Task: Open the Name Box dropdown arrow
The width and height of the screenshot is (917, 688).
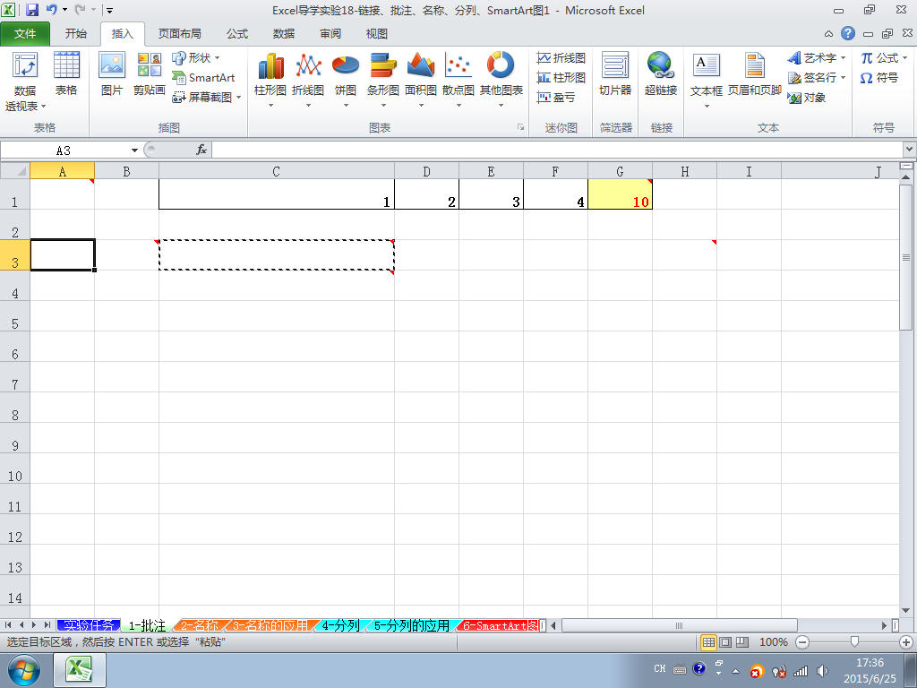Action: (134, 150)
